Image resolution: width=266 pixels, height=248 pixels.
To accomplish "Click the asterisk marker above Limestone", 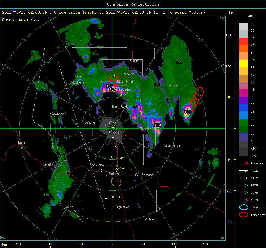I will [x=56, y=111].
